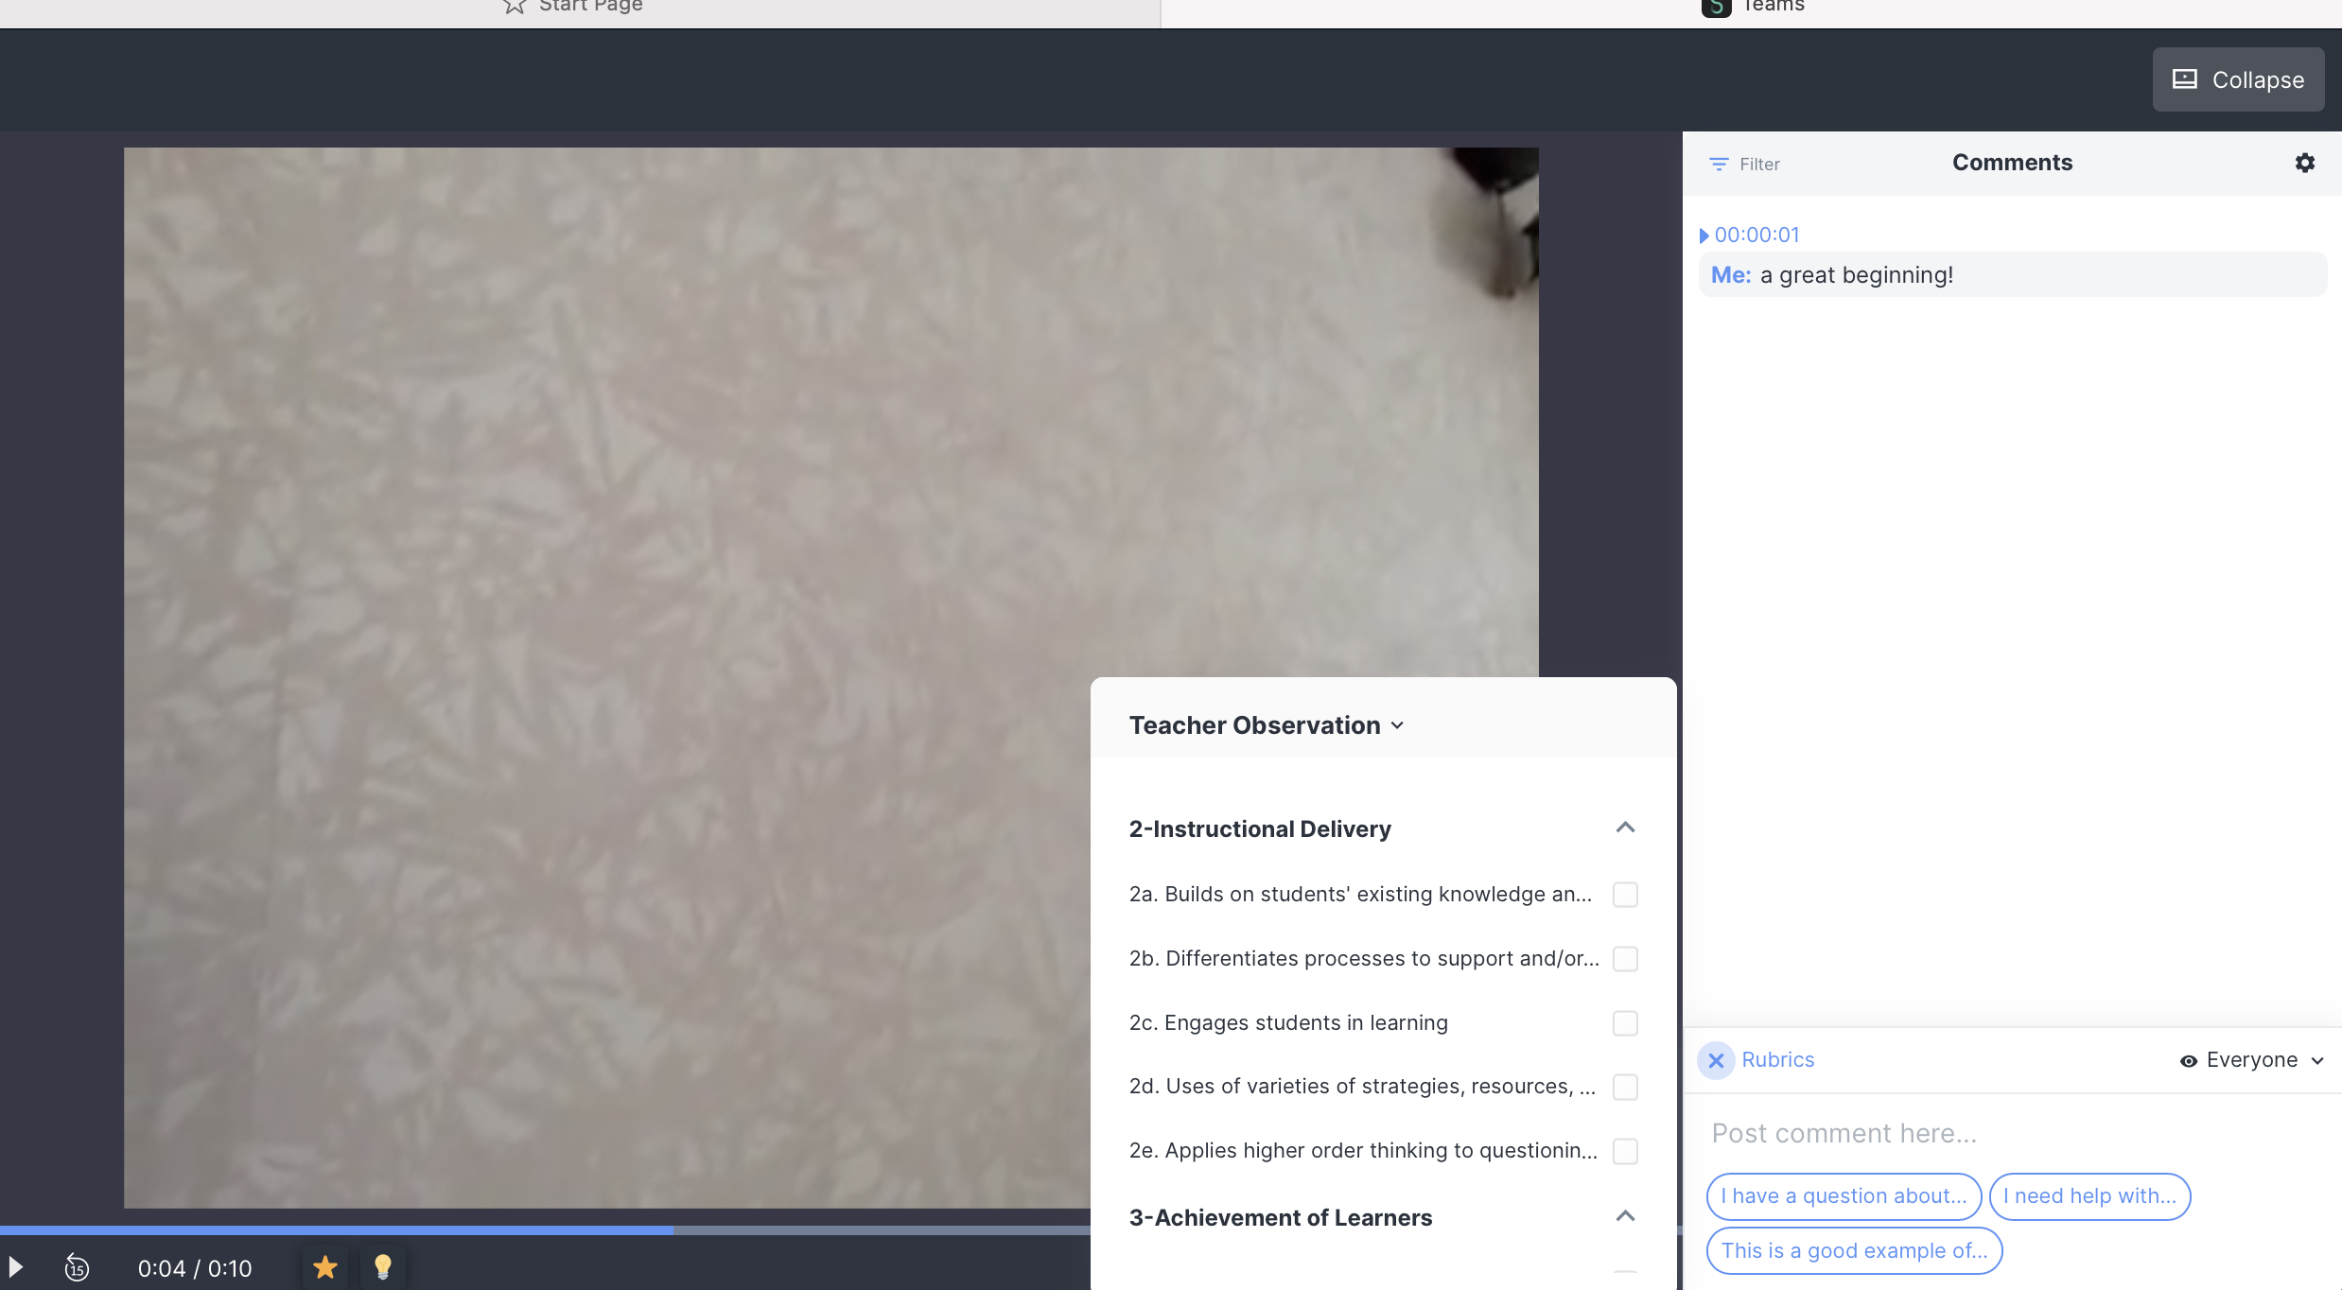Switch to the Teams tab
Viewport: 2342px width, 1290px height.
1755,6
